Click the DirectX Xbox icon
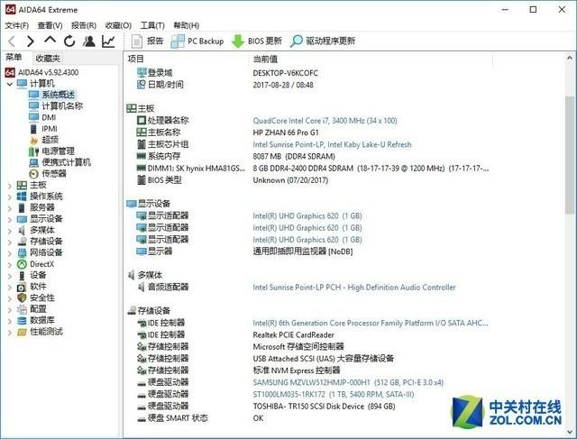Viewport: 577px width, 439px height. (x=22, y=264)
